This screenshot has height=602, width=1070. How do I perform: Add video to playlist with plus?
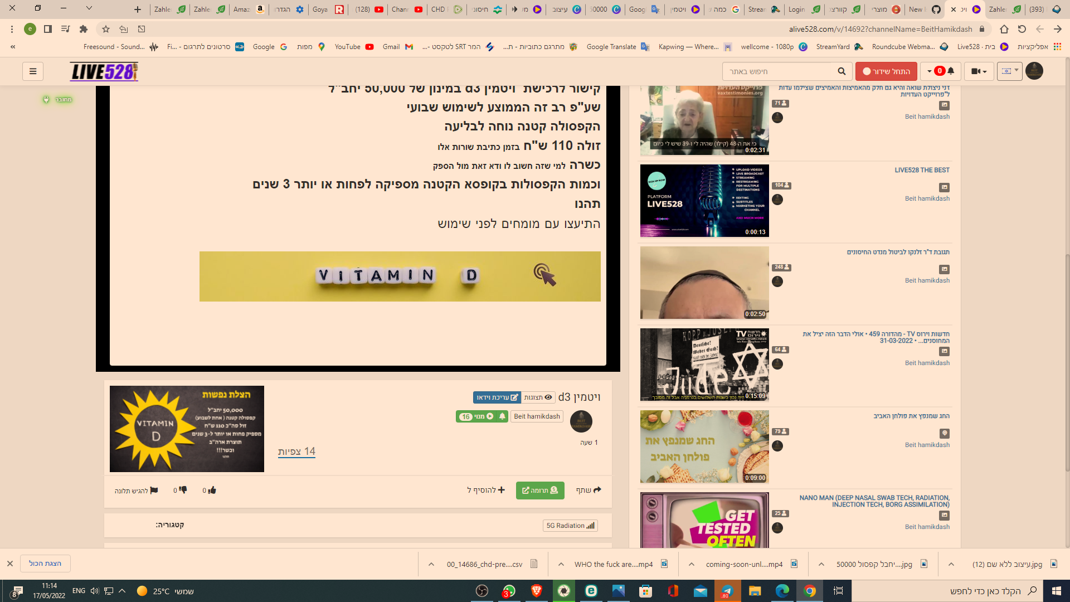point(486,490)
